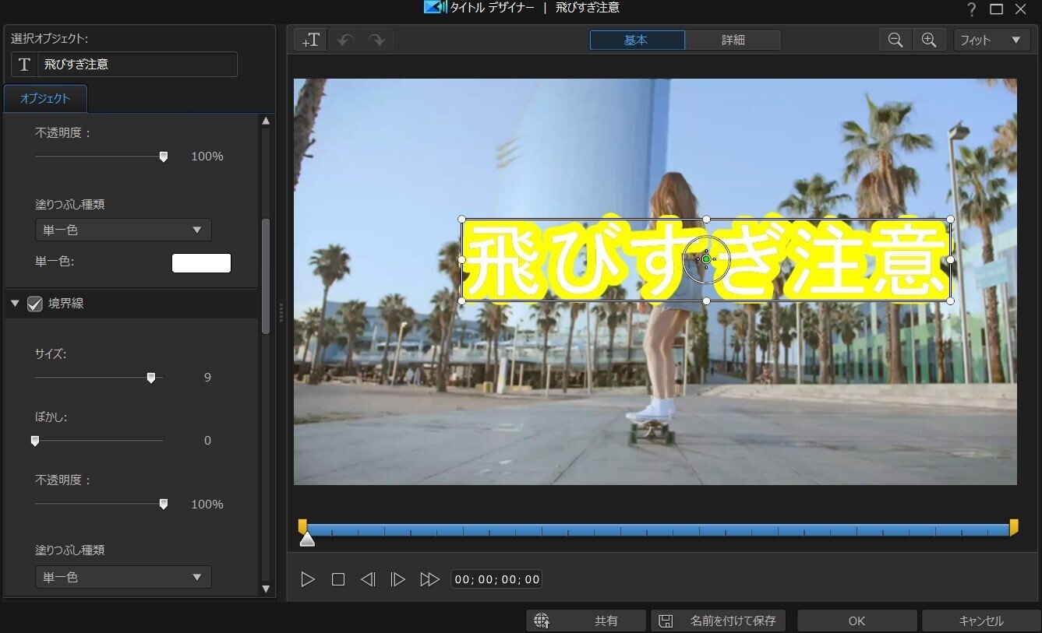Click the panel splitter grip handle
This screenshot has width=1042, height=633.
(x=281, y=311)
